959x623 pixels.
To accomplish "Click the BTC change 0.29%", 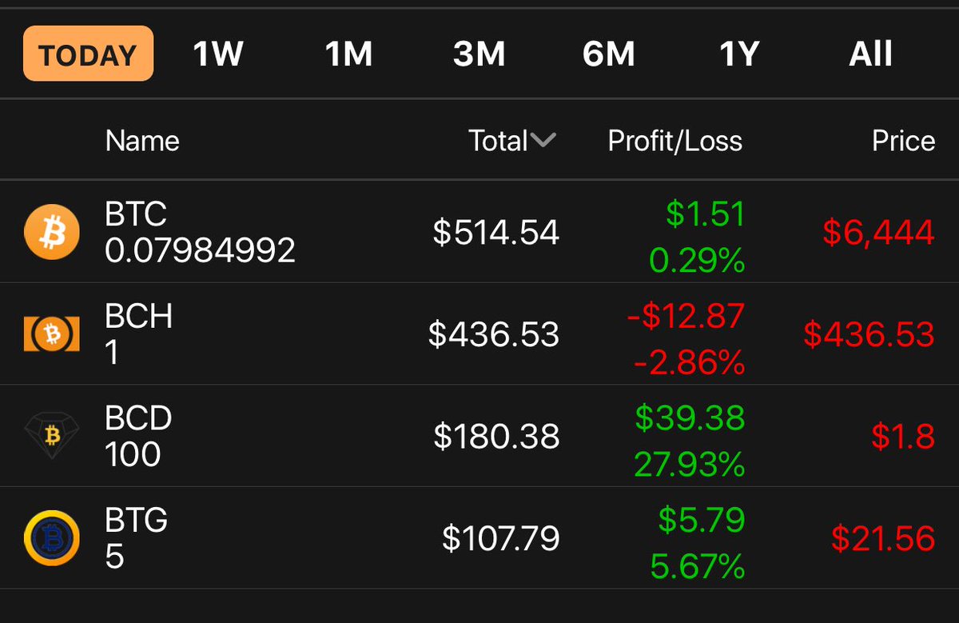I will click(x=697, y=261).
